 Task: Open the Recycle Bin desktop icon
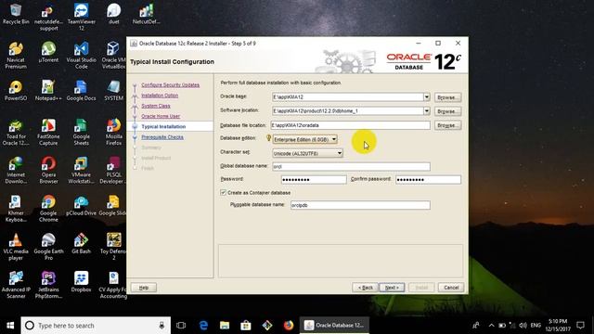16,15
